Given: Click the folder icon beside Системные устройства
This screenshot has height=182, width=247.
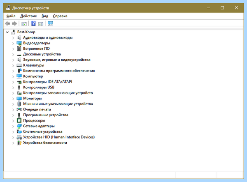Looking at the screenshot, I should [19, 131].
